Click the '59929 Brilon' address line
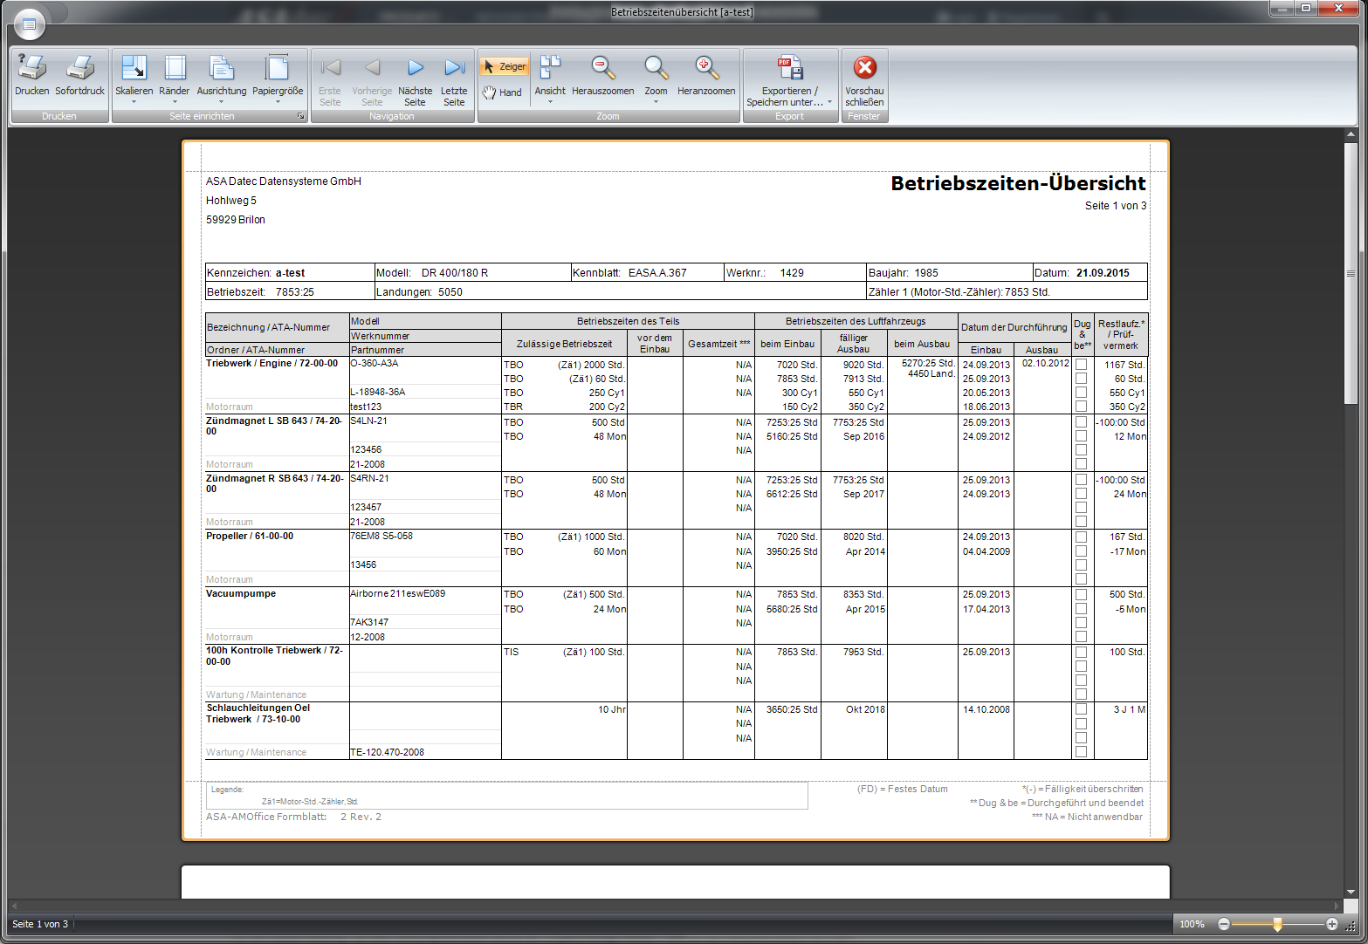 (236, 220)
